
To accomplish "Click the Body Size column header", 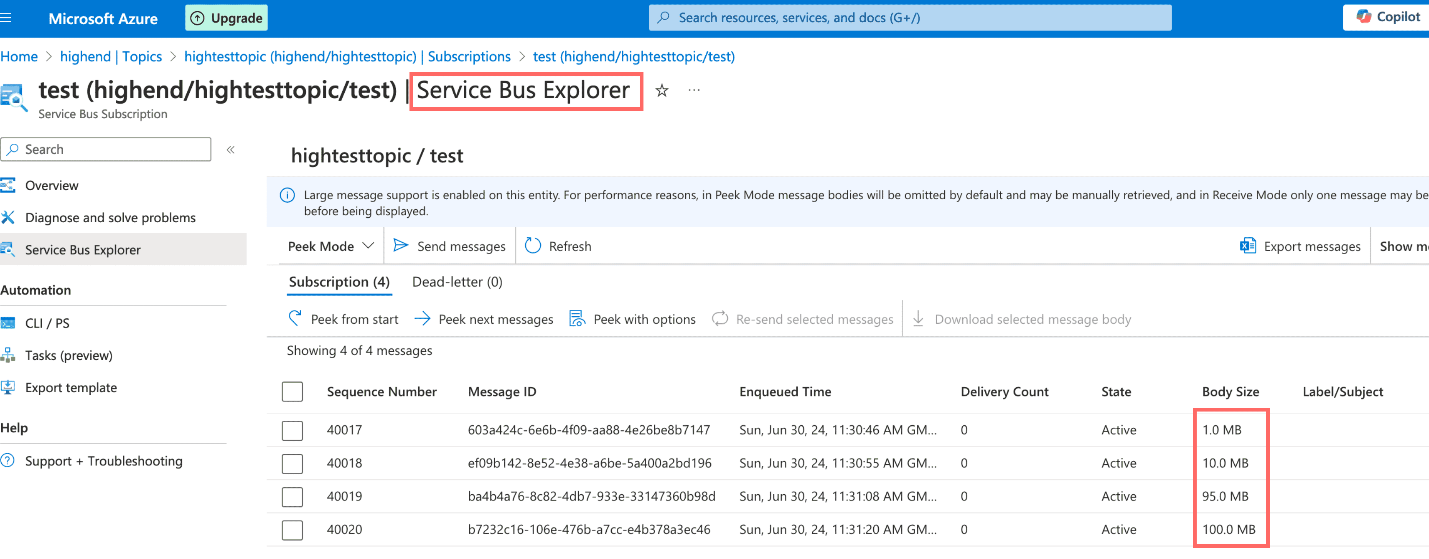I will coord(1231,391).
